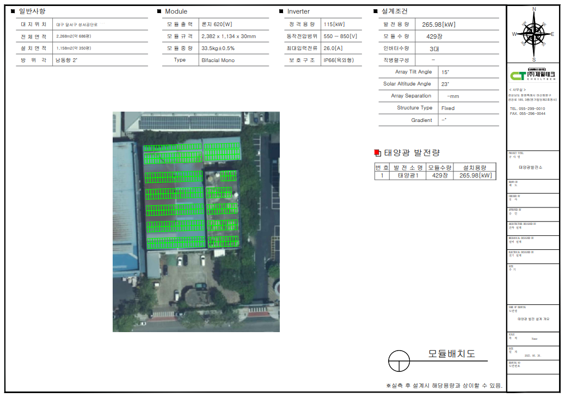Image resolution: width=565 pixels, height=398 pixels.
Task: Click the '직병렬구성' label
Action: [396, 60]
